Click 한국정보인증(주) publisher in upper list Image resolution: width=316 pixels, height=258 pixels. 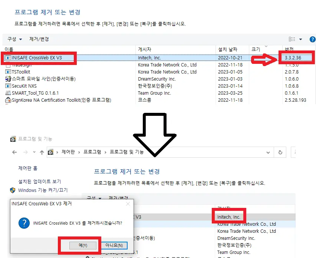click(155, 86)
